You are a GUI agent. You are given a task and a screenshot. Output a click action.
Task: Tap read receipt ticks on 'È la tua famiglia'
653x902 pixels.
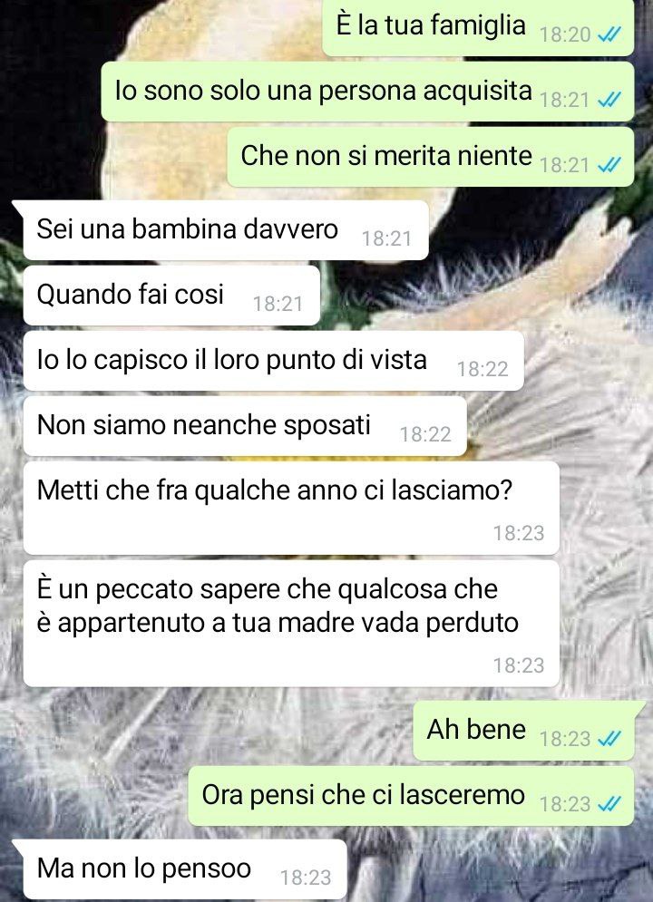click(609, 35)
